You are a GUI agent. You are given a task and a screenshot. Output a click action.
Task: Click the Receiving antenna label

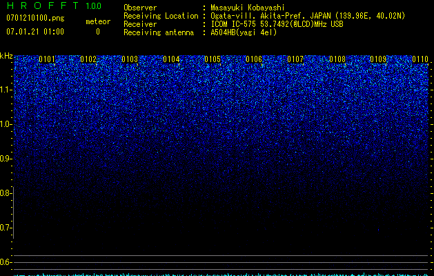tap(159, 32)
